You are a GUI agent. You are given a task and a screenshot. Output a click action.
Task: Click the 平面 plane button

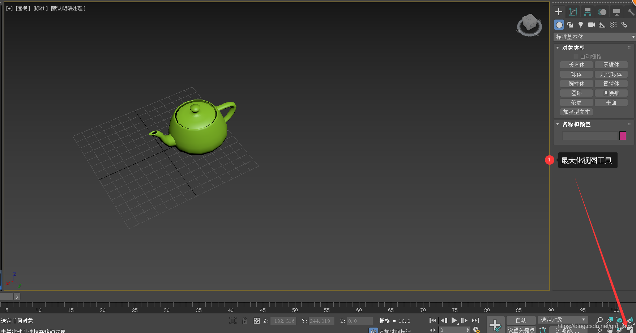pos(611,102)
